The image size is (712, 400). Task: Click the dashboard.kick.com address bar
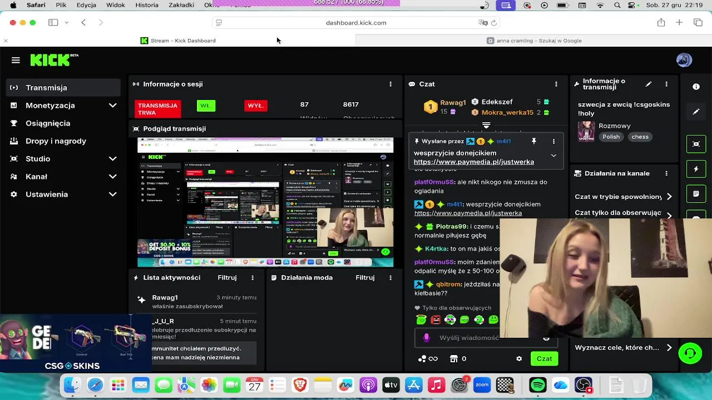(x=356, y=23)
